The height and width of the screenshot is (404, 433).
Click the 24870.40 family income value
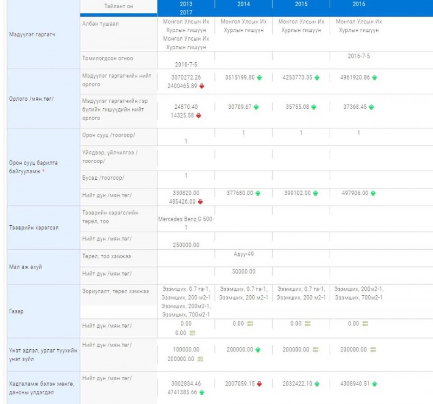[186, 107]
